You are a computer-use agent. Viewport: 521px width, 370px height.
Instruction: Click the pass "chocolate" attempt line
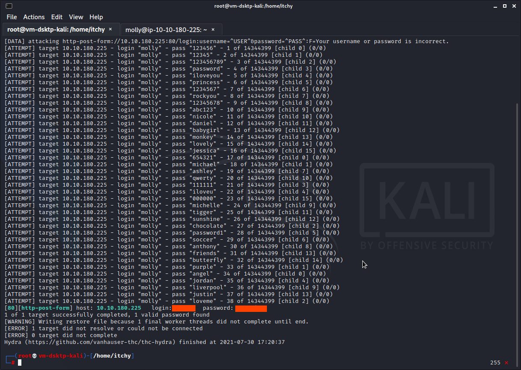click(x=172, y=226)
